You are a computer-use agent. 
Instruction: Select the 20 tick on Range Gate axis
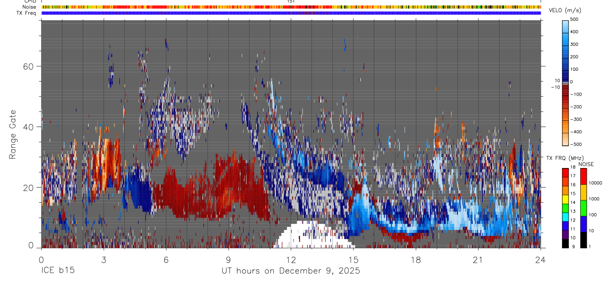pyautogui.click(x=29, y=187)
